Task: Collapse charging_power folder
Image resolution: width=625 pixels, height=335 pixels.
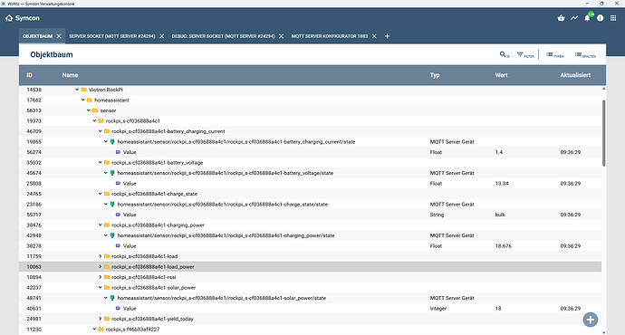Action: point(100,225)
